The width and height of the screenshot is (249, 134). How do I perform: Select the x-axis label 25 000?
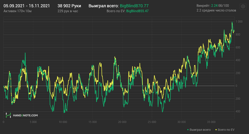152,122
